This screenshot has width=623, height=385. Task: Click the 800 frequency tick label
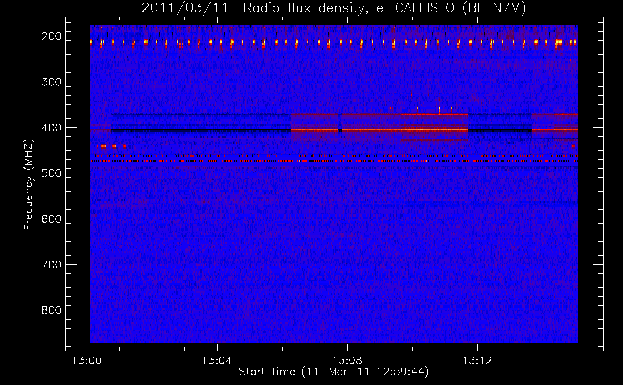52,310
